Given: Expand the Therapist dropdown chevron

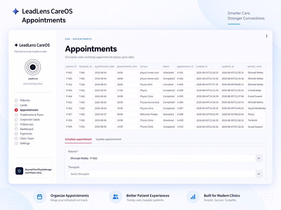Looking at the screenshot, I should coord(259,174).
